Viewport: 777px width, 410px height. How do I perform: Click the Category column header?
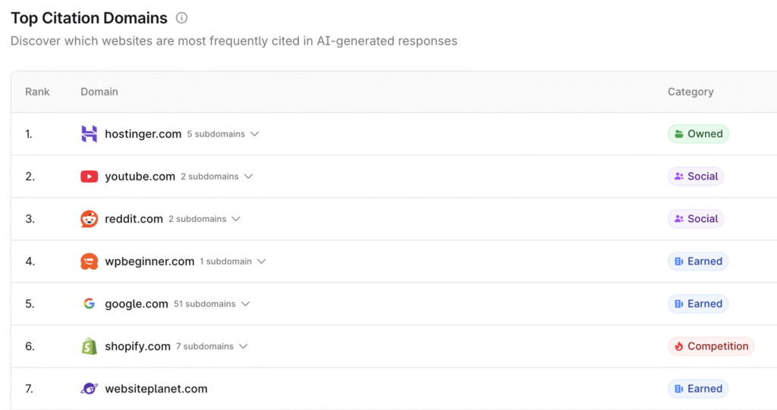[x=690, y=92]
